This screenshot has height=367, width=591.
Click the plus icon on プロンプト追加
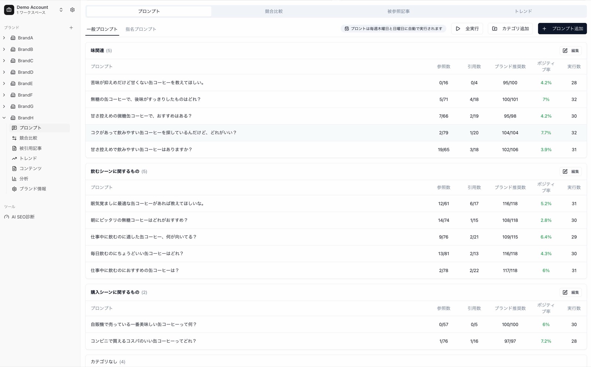click(x=544, y=29)
